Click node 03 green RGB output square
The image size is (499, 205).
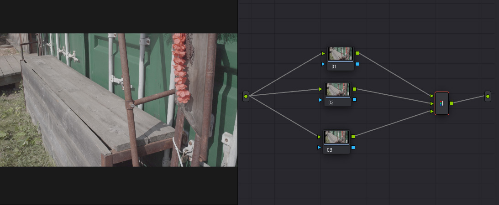pos(353,137)
